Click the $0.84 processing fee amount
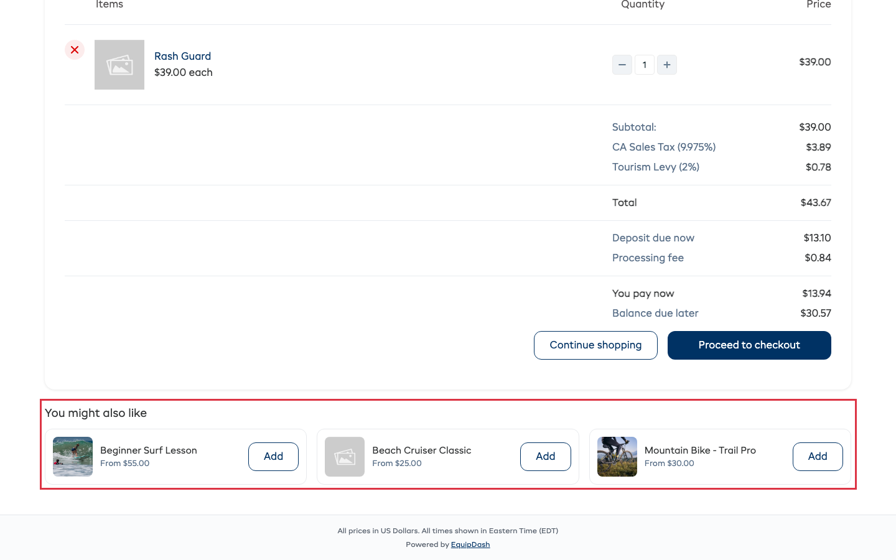 818,258
